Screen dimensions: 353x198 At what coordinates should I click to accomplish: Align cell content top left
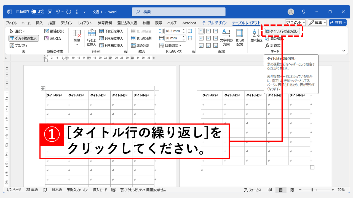coord(201,31)
